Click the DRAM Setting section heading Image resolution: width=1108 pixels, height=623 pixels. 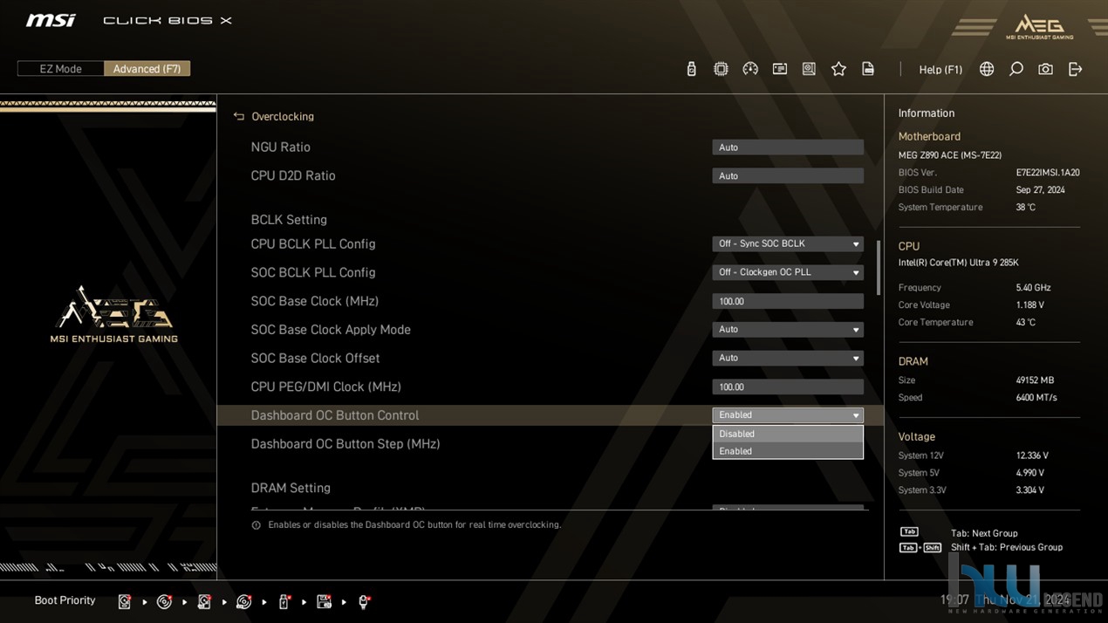point(291,488)
